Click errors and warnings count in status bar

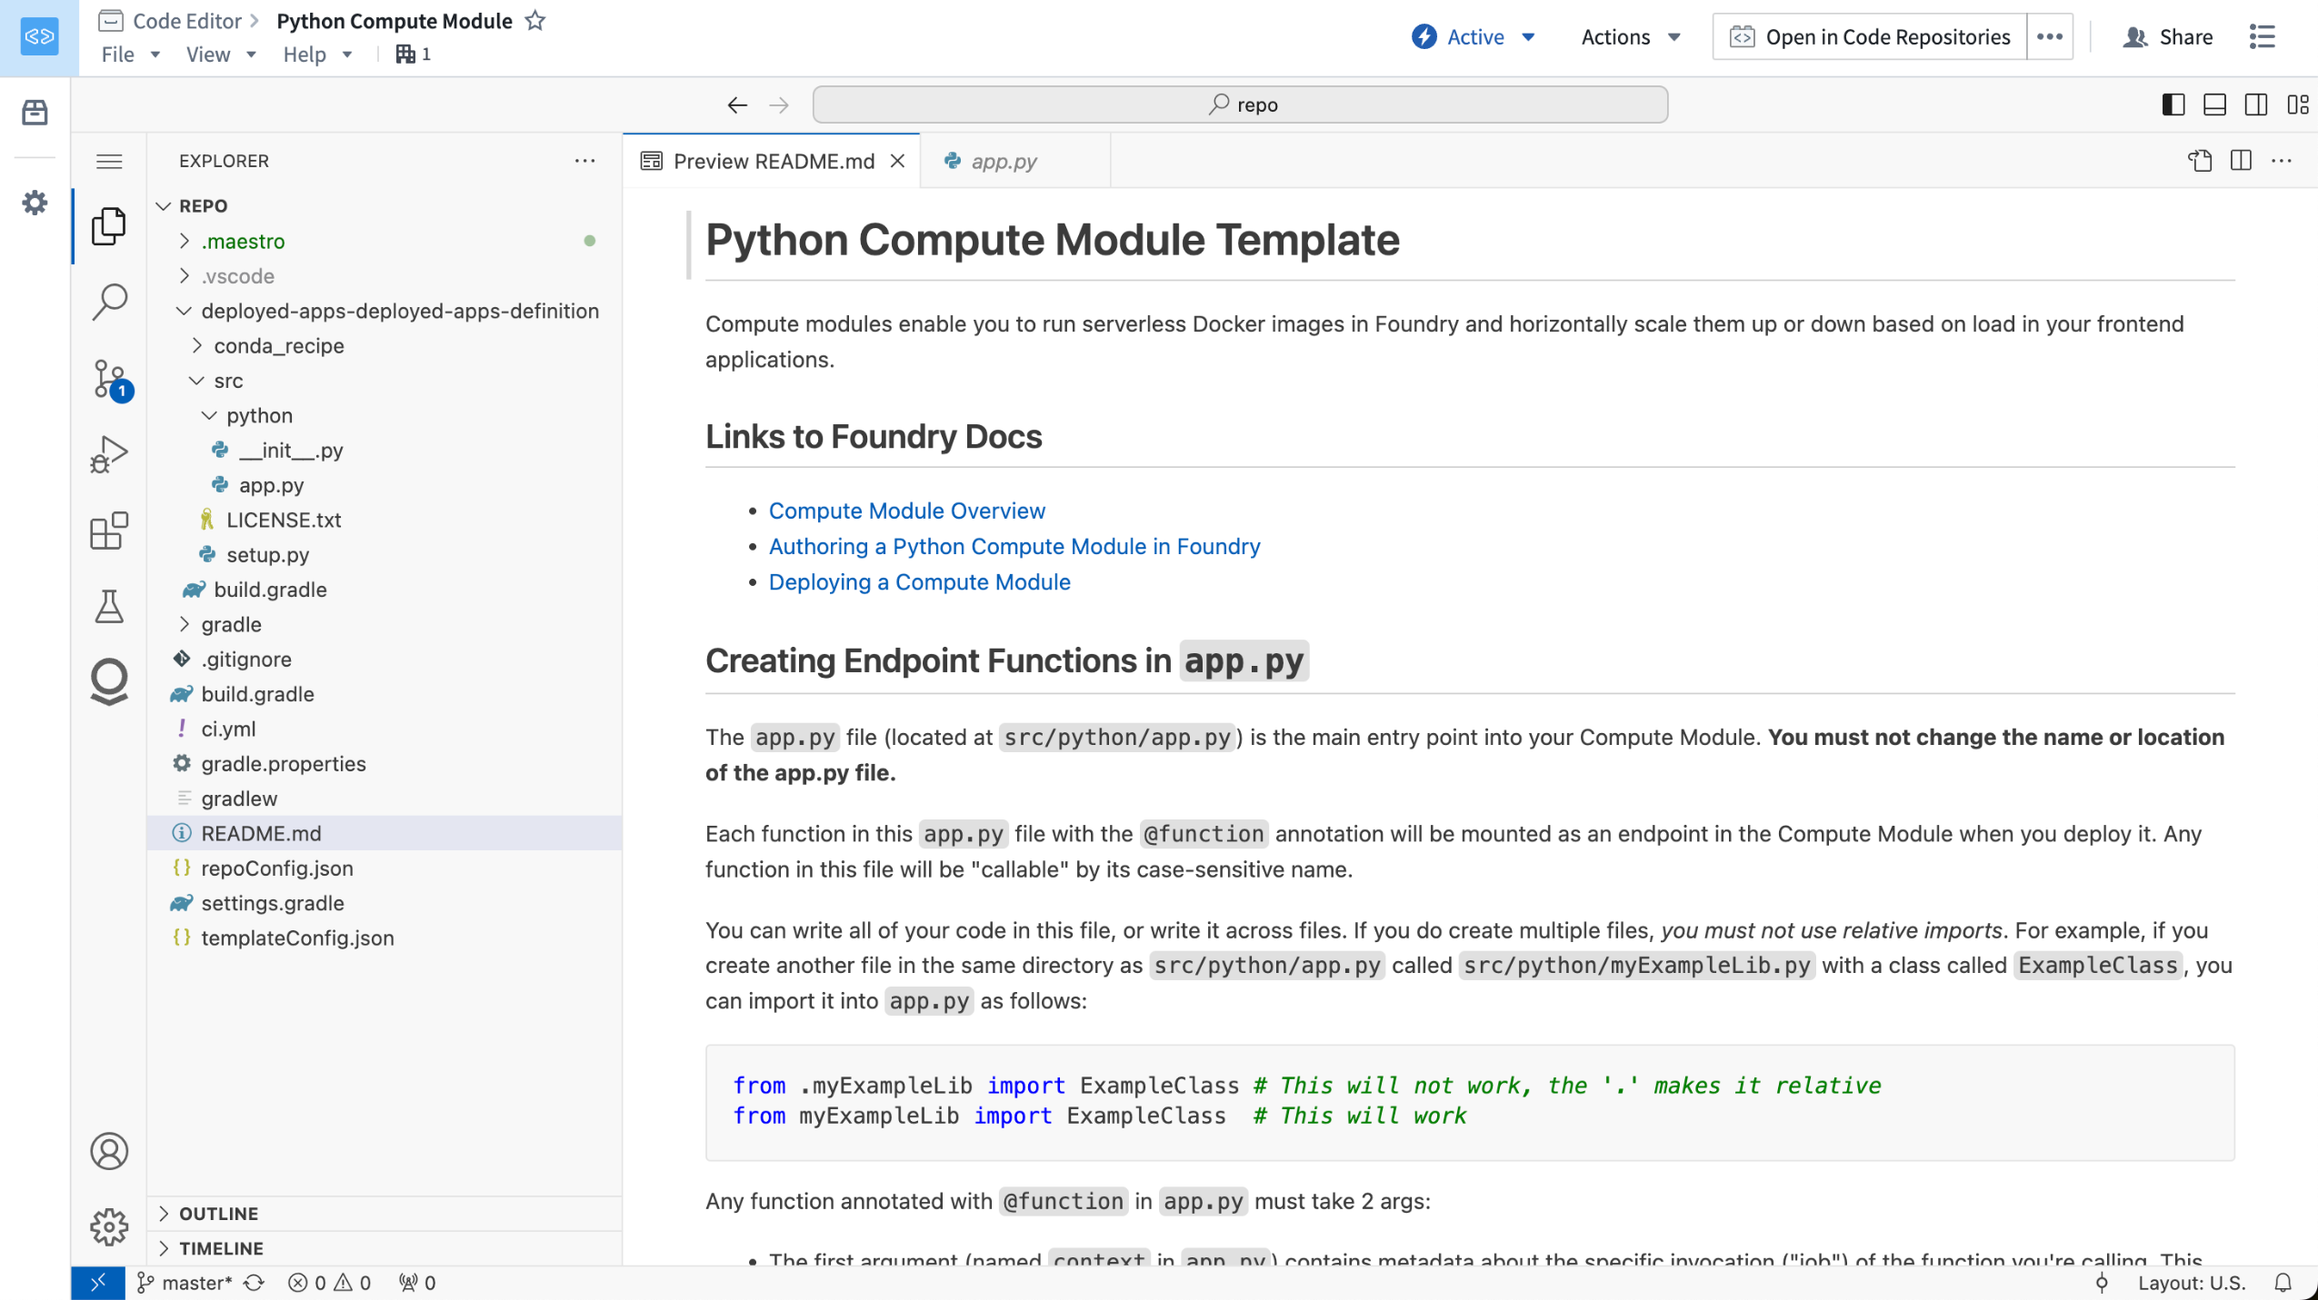[329, 1282]
